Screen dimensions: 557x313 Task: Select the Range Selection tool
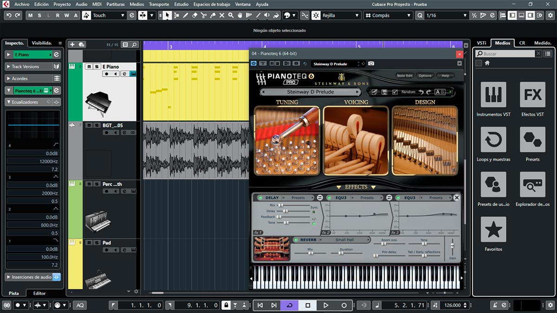click(176, 15)
